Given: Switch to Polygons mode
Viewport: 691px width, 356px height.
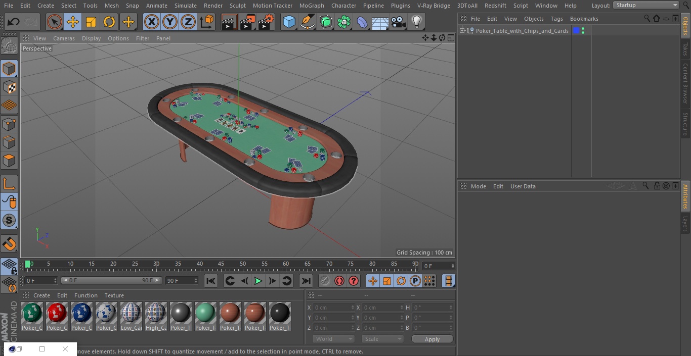Looking at the screenshot, I should click(9, 161).
